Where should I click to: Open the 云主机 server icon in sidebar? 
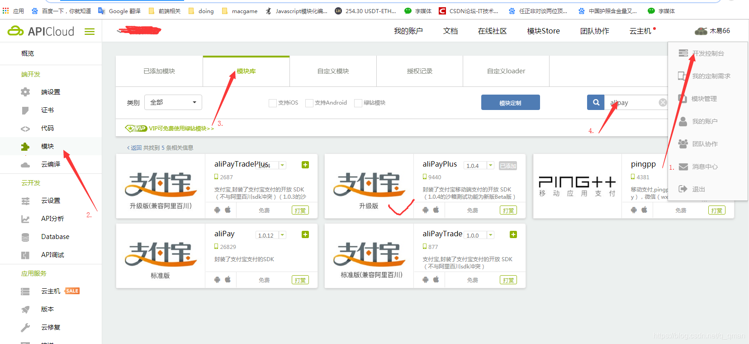[x=25, y=291]
